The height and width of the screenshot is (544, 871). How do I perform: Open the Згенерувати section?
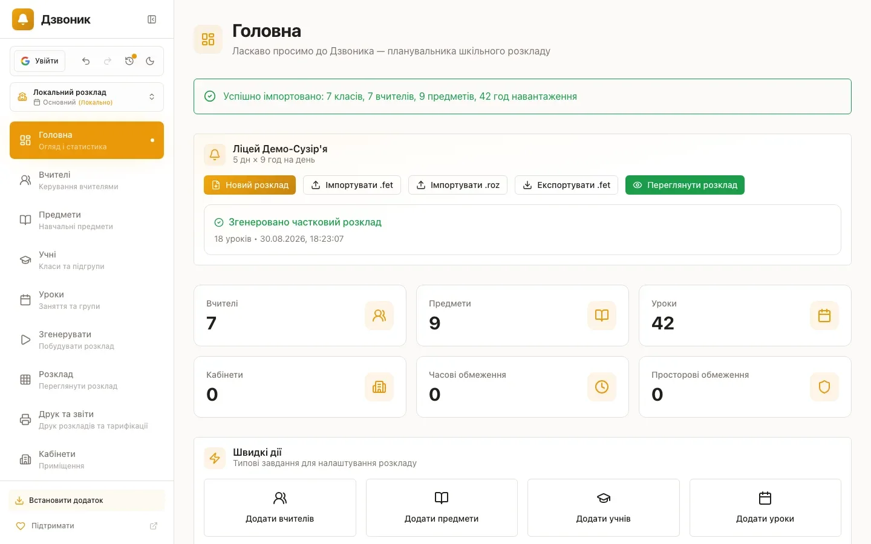[86, 340]
